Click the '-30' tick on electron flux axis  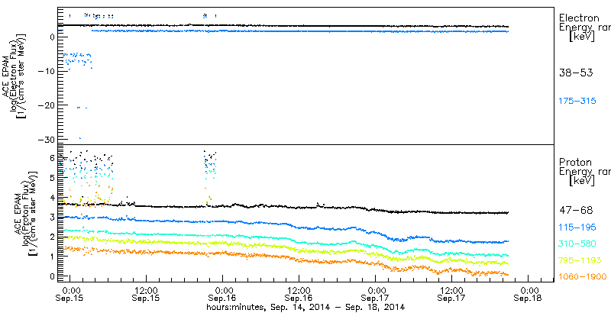pos(47,140)
